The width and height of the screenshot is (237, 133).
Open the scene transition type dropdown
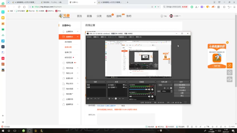[165, 85]
